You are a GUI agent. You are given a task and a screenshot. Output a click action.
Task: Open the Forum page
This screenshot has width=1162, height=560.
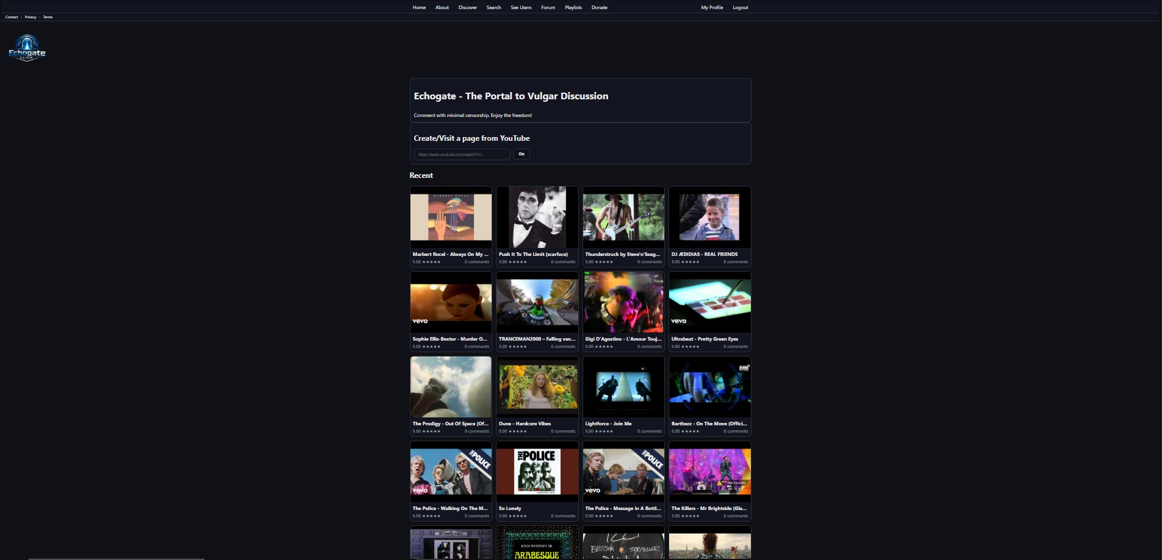547,7
